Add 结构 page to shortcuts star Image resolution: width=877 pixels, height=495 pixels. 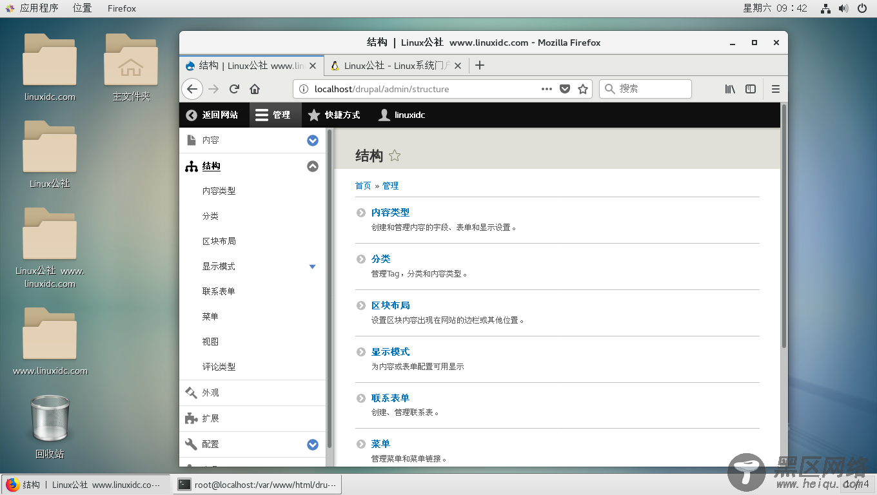[x=395, y=155]
